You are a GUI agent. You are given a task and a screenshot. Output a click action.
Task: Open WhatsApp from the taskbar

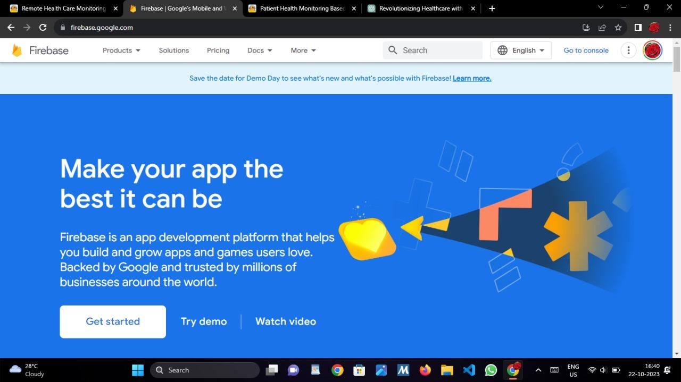491,370
